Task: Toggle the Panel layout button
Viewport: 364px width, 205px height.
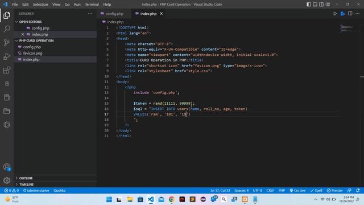Action: [x=315, y=5]
